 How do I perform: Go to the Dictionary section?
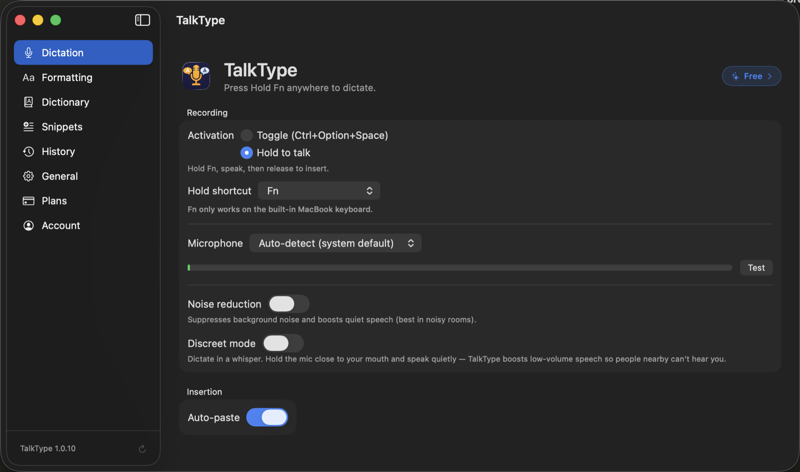click(83, 102)
